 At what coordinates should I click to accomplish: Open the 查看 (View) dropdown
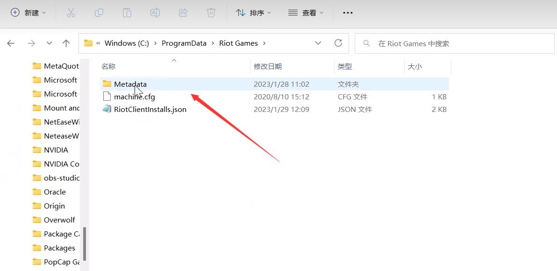coord(306,13)
